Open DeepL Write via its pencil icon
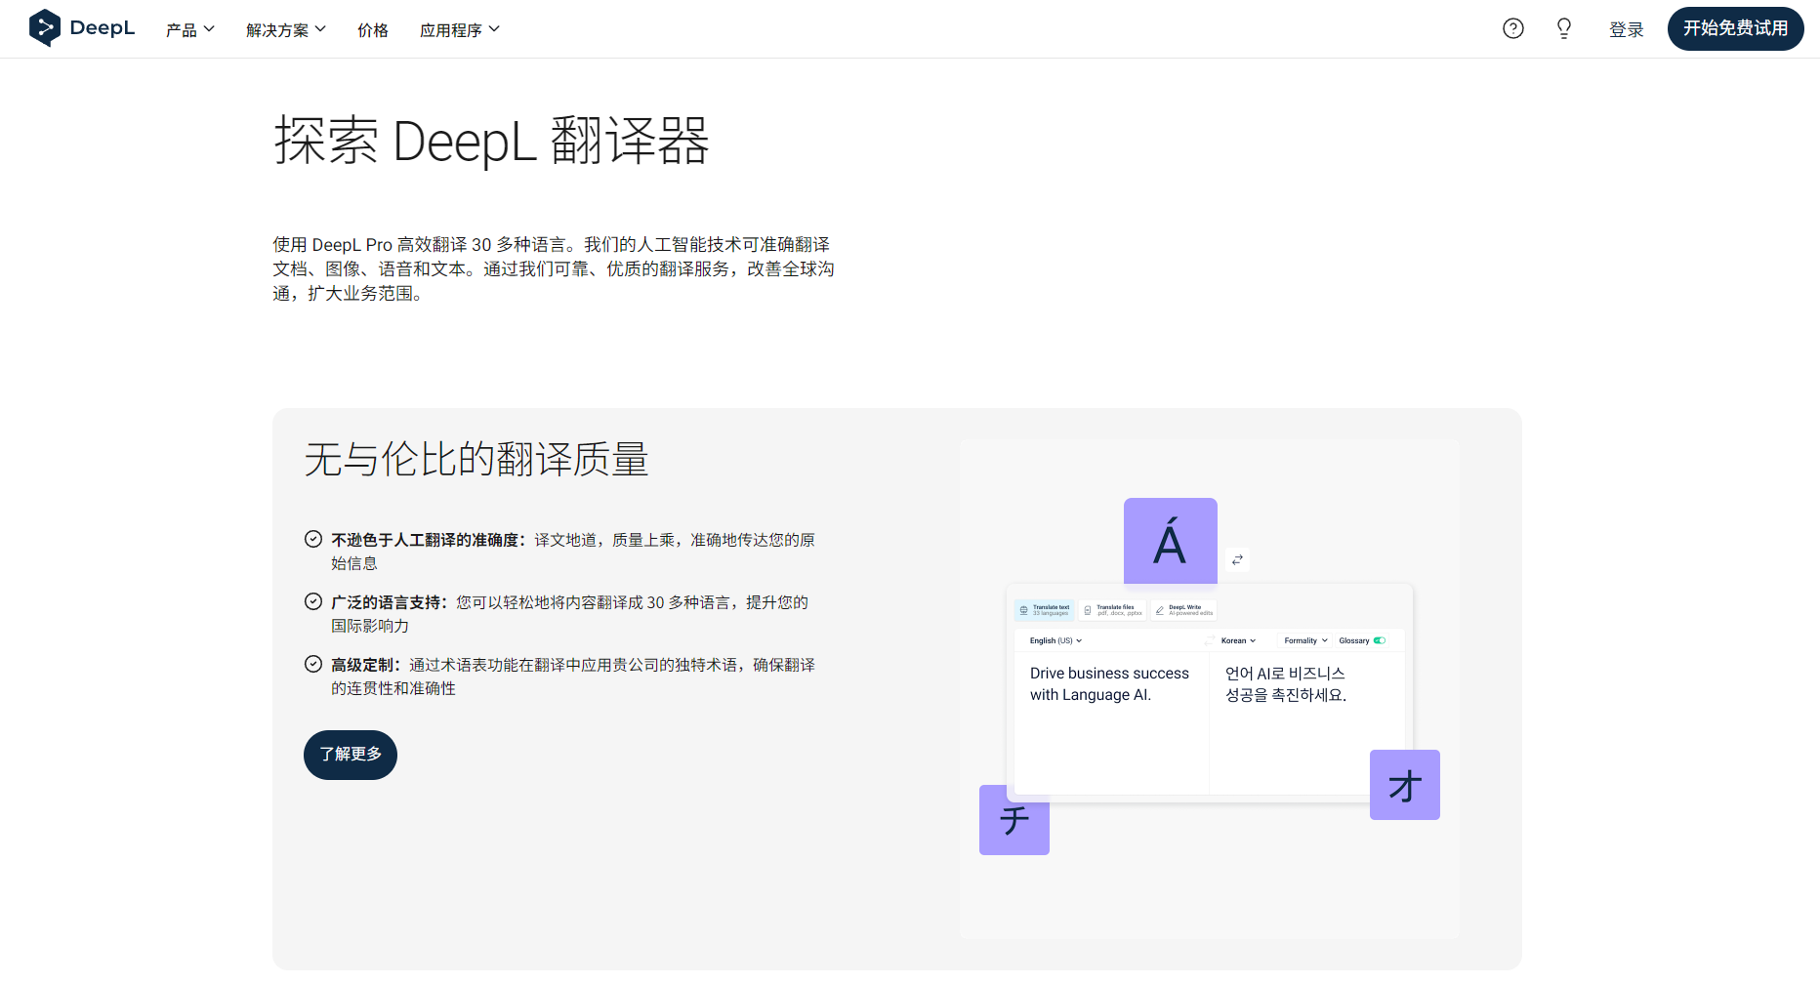This screenshot has height=985, width=1820. point(1160,609)
